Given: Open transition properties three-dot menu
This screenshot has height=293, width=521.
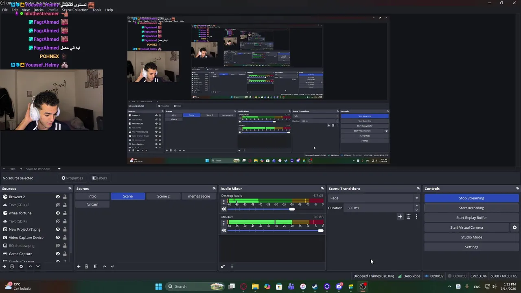Looking at the screenshot, I should pyautogui.click(x=416, y=217).
